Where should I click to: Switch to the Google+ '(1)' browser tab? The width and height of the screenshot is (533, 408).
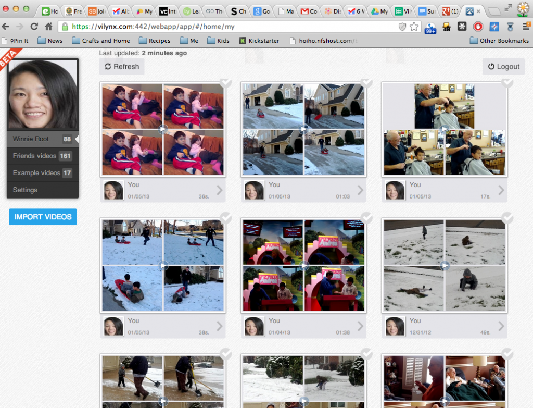click(450, 11)
